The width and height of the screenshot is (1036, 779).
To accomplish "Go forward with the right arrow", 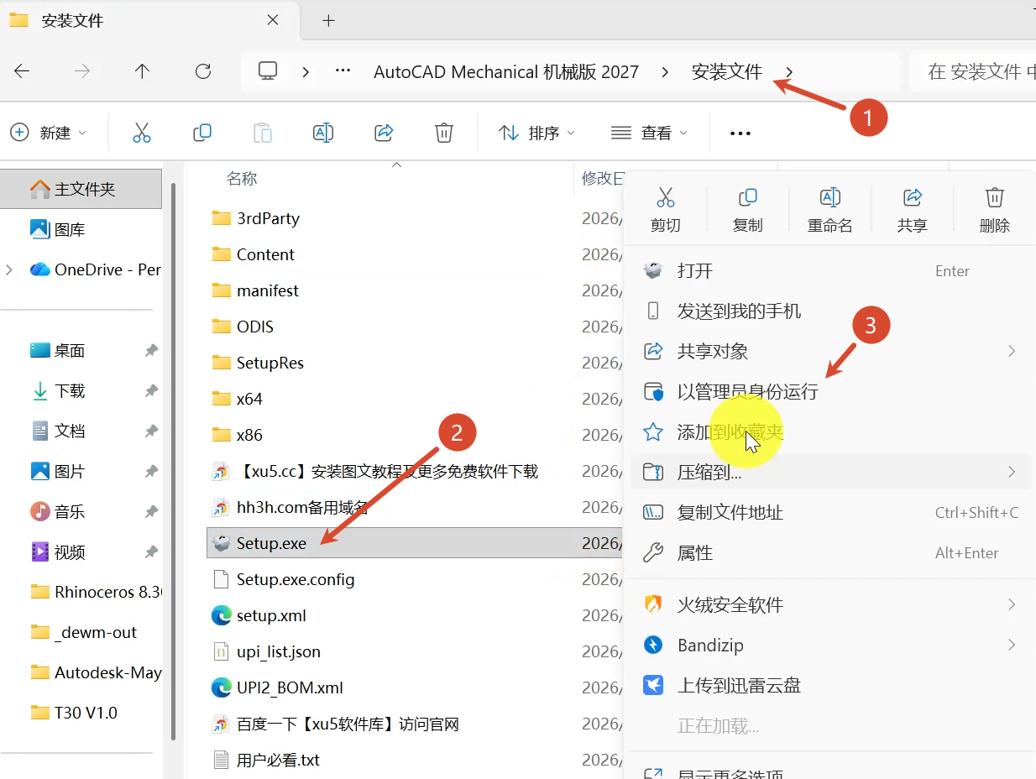I will pos(82,71).
